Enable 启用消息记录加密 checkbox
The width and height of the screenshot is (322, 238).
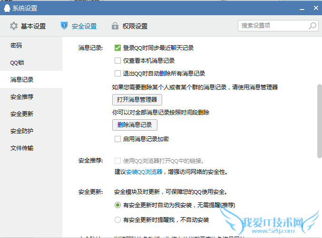pos(117,139)
